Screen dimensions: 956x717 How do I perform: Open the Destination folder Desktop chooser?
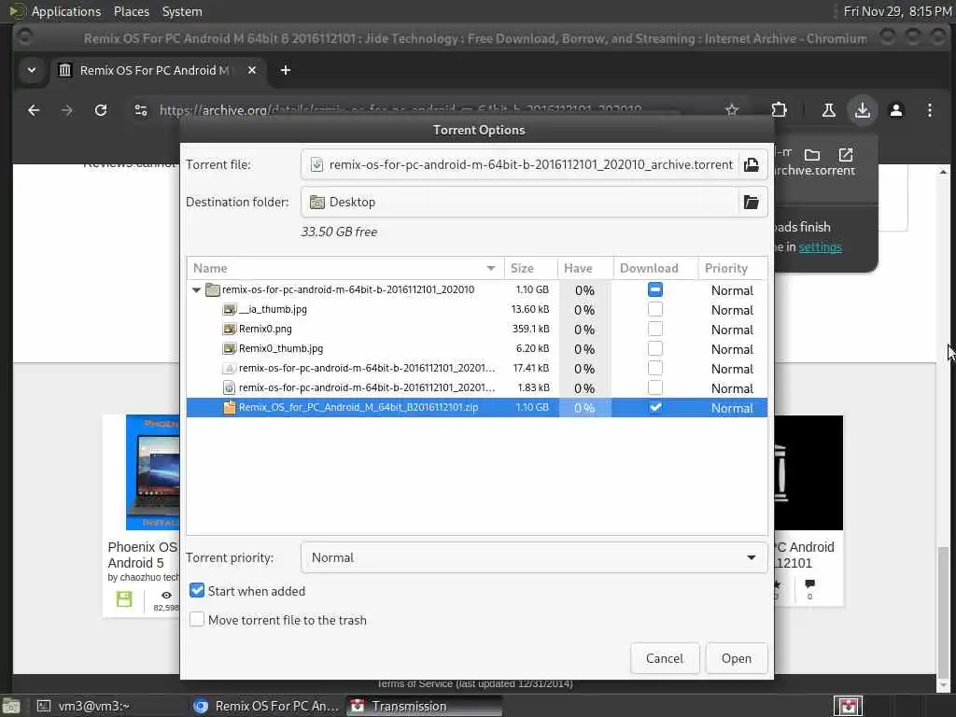tap(519, 202)
